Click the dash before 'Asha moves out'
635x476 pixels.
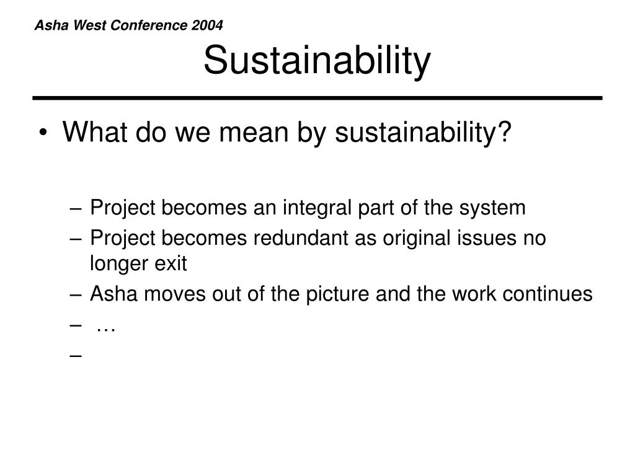coord(76,294)
